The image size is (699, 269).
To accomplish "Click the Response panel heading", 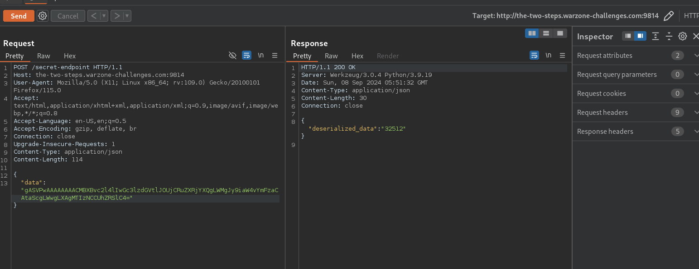I will [x=309, y=43].
